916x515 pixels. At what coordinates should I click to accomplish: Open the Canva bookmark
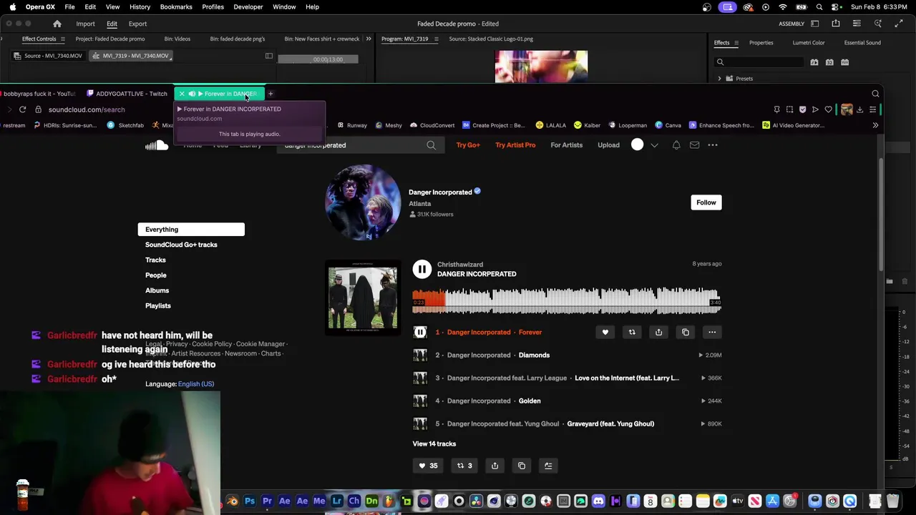(x=668, y=125)
